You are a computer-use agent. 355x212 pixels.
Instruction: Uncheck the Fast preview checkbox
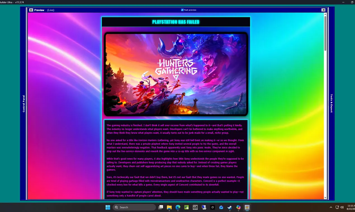(182, 10)
